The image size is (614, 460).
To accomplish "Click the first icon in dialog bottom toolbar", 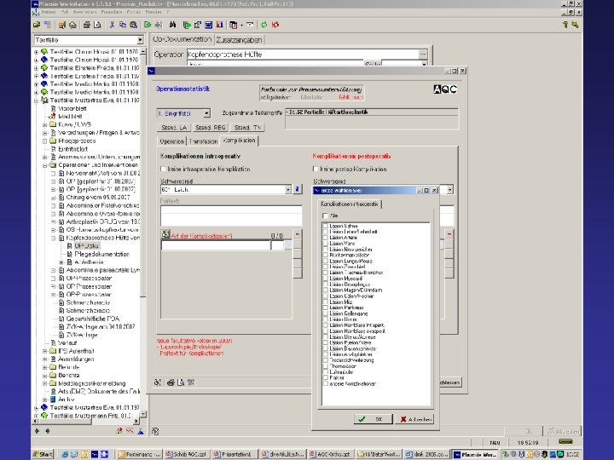I will (158, 382).
